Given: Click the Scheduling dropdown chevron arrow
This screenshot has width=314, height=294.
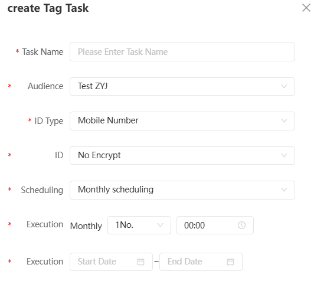Looking at the screenshot, I should [x=284, y=190].
